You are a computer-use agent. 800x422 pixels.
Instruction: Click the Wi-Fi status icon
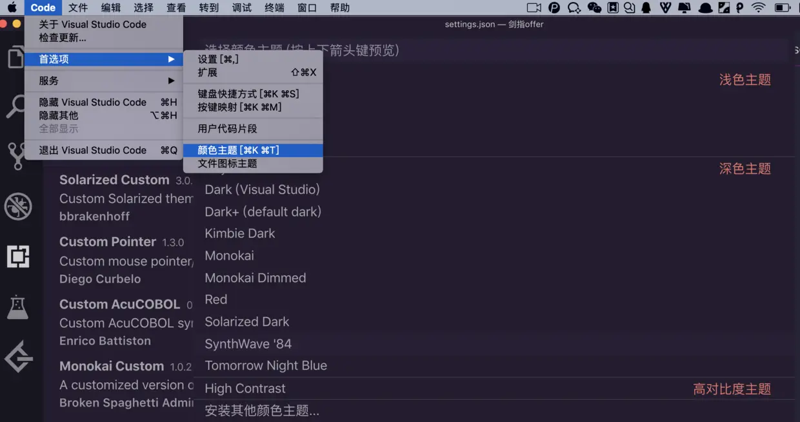[759, 8]
